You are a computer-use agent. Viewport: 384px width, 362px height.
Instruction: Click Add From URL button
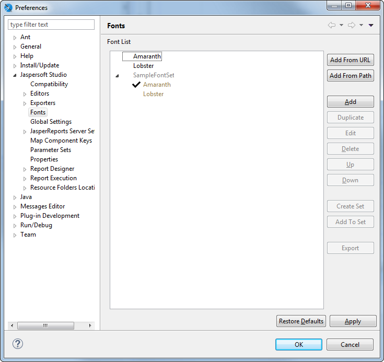tap(350, 60)
